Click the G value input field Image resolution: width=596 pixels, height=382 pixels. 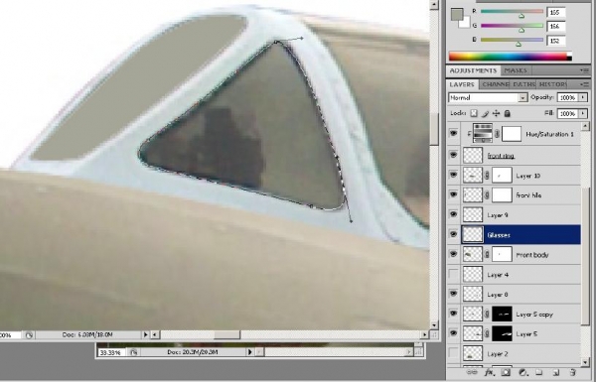click(x=555, y=26)
